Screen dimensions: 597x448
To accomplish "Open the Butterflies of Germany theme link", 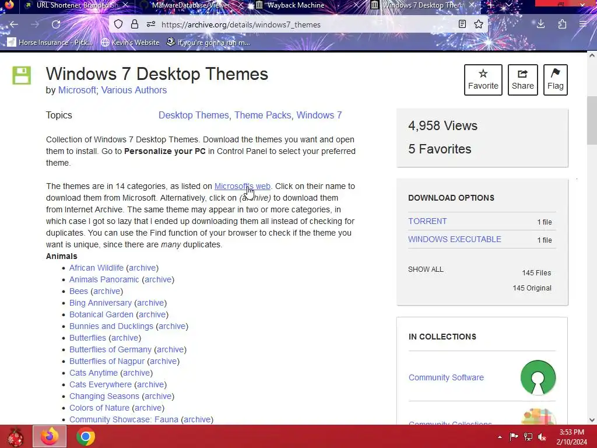I will pyautogui.click(x=110, y=349).
